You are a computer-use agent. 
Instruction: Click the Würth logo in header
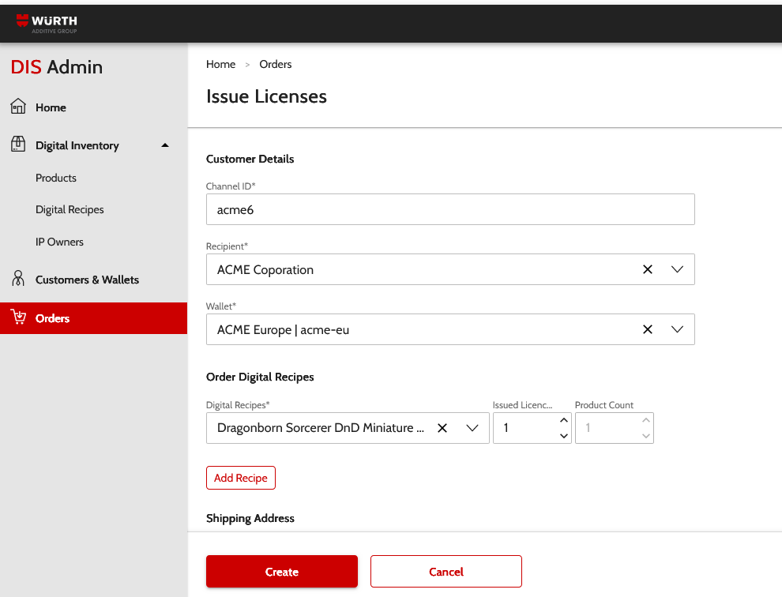click(x=47, y=24)
